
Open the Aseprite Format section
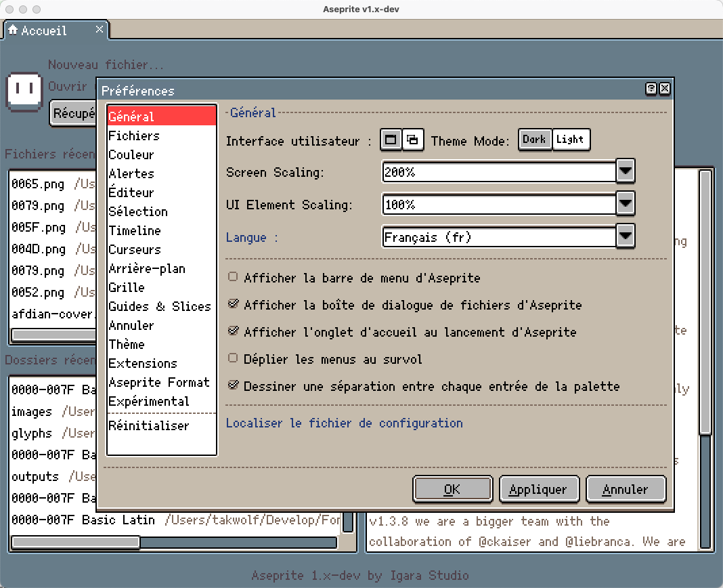(x=161, y=381)
